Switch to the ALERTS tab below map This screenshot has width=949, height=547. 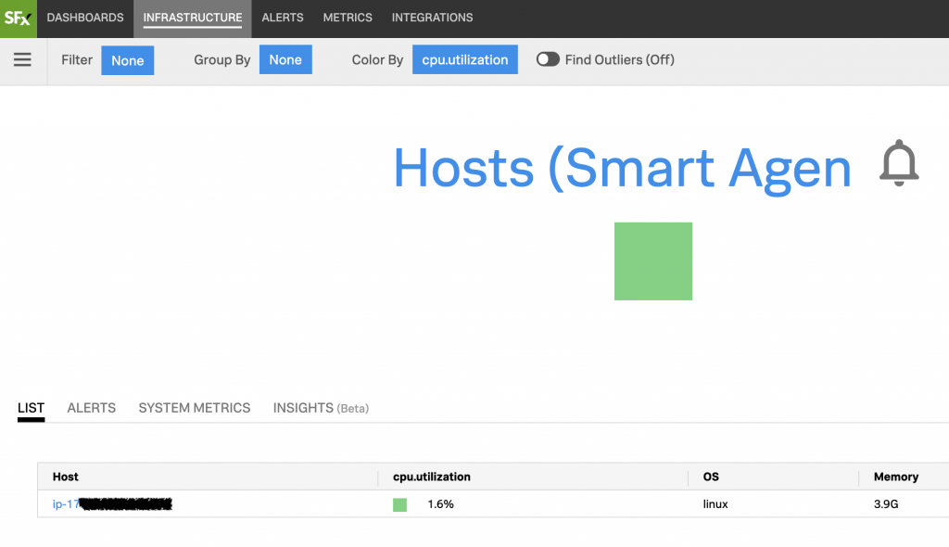point(92,408)
